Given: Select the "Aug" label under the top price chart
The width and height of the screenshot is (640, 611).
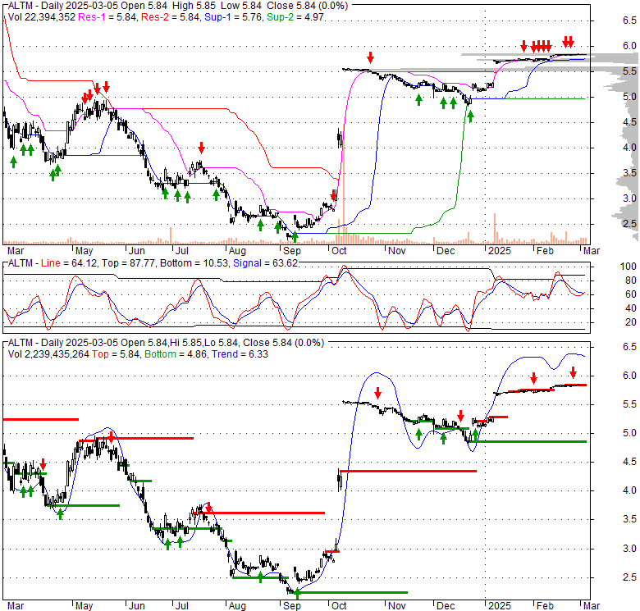Looking at the screenshot, I should point(237,250).
